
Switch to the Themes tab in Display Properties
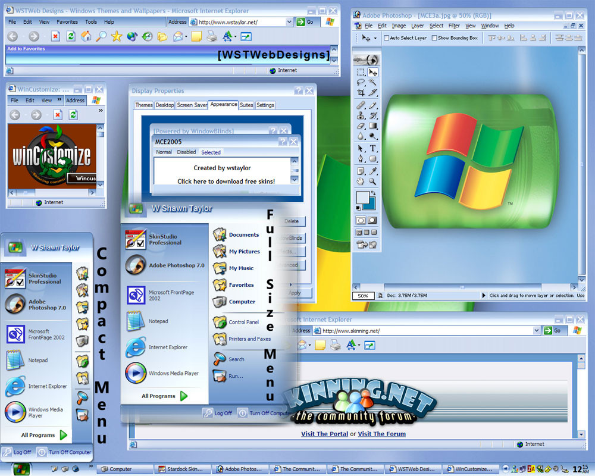click(x=144, y=105)
